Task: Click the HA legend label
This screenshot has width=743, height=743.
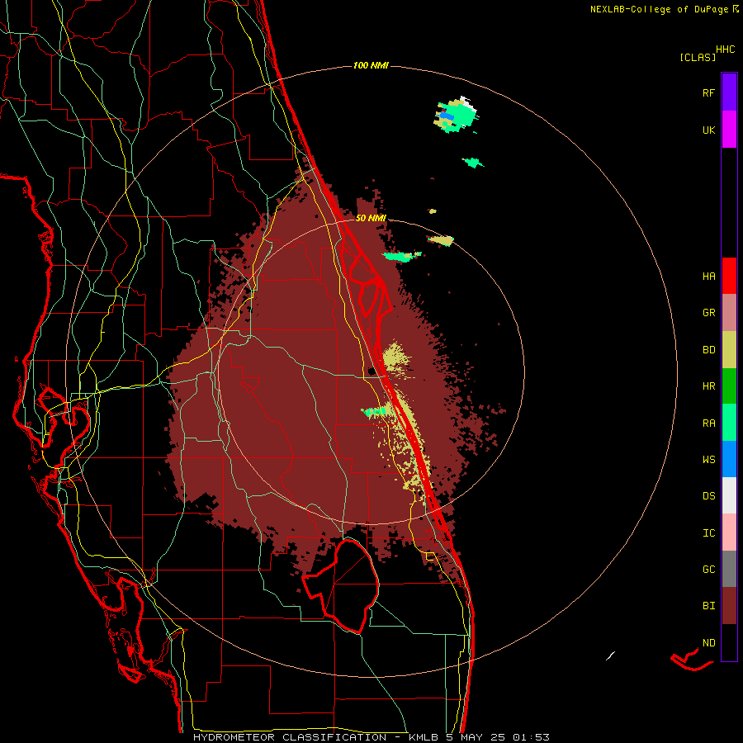Action: 708,276
